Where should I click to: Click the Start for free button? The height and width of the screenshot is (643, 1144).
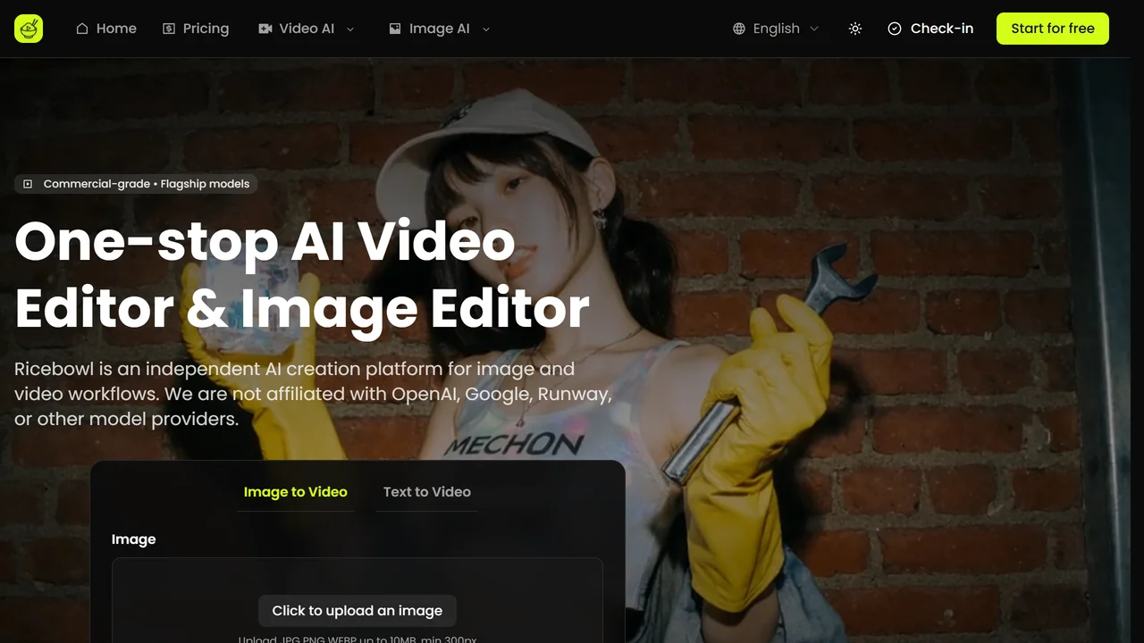(1053, 29)
